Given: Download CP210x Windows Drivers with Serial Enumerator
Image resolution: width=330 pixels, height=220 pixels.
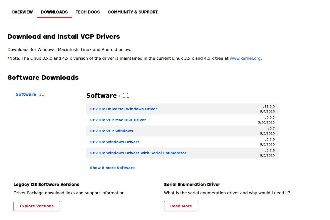Looking at the screenshot, I should coord(138,153).
